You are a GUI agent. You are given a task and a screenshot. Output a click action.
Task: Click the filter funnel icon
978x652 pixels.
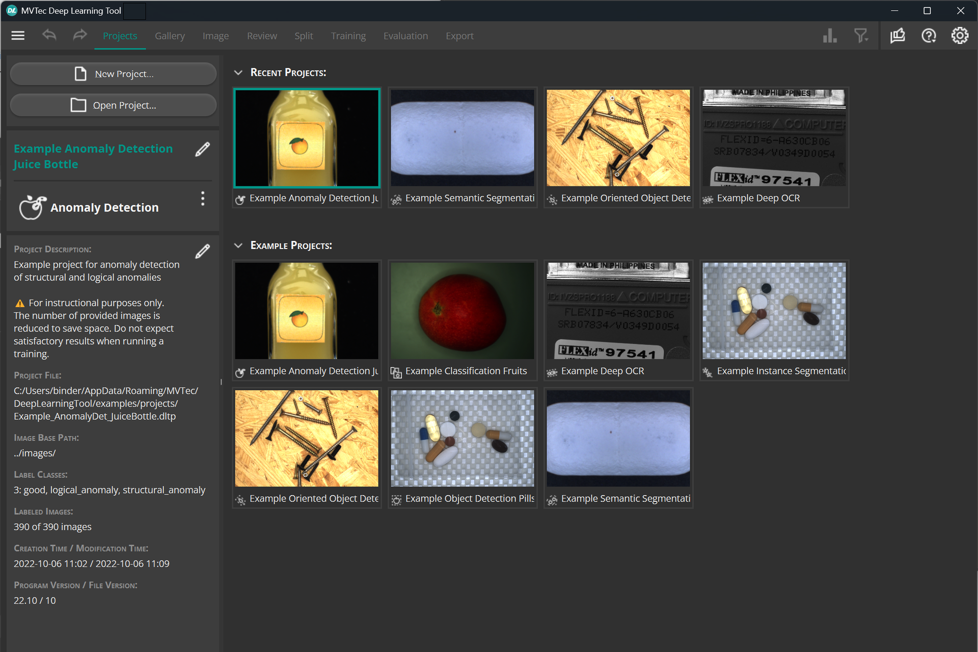pyautogui.click(x=861, y=36)
